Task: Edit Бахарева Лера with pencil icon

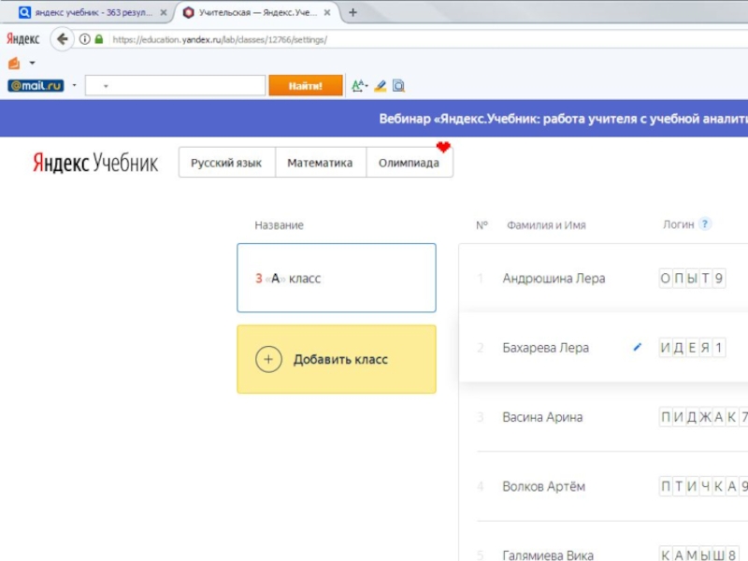Action: 637,347
